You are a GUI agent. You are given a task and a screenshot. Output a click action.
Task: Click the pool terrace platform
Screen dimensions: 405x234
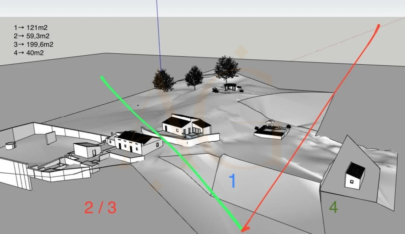tap(271, 131)
